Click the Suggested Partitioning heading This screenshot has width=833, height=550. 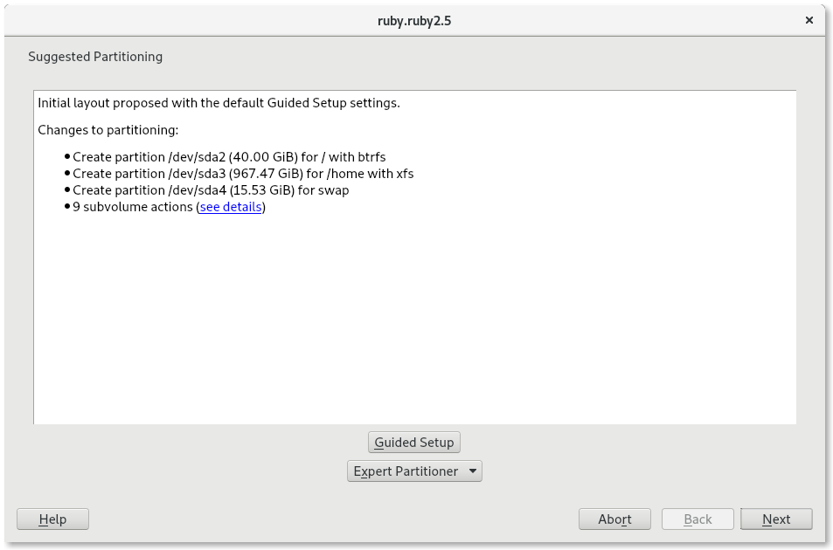95,57
